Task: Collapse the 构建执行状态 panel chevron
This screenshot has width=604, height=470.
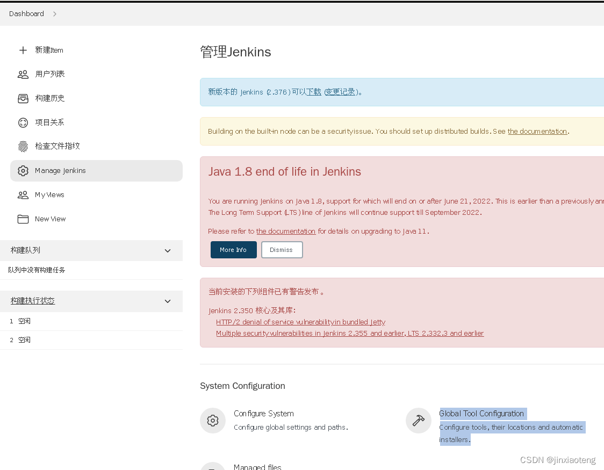Action: tap(168, 301)
